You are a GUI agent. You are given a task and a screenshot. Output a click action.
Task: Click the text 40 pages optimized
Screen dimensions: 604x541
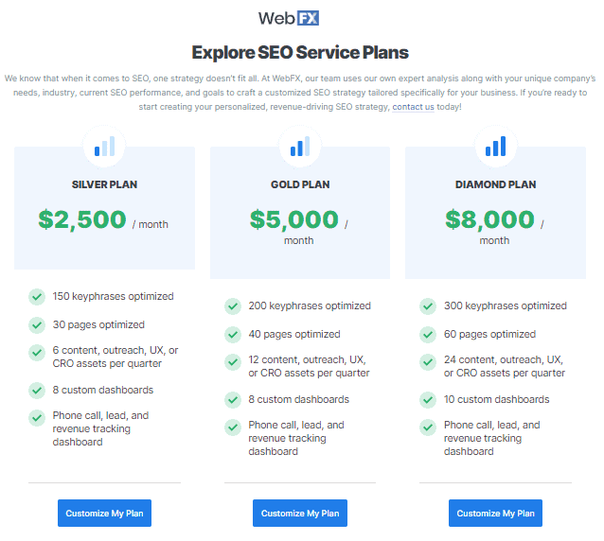[294, 335]
